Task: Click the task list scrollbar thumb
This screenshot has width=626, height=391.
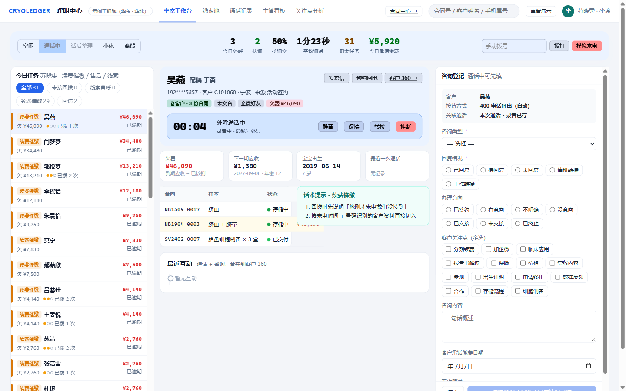Action: pyautogui.click(x=150, y=157)
